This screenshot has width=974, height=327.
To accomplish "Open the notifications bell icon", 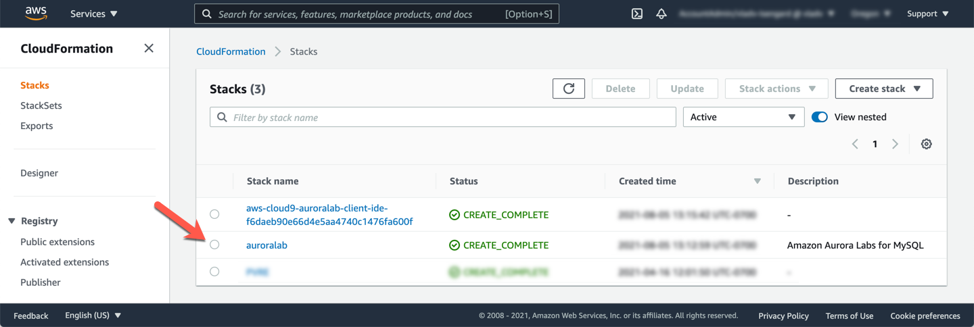I will point(662,14).
